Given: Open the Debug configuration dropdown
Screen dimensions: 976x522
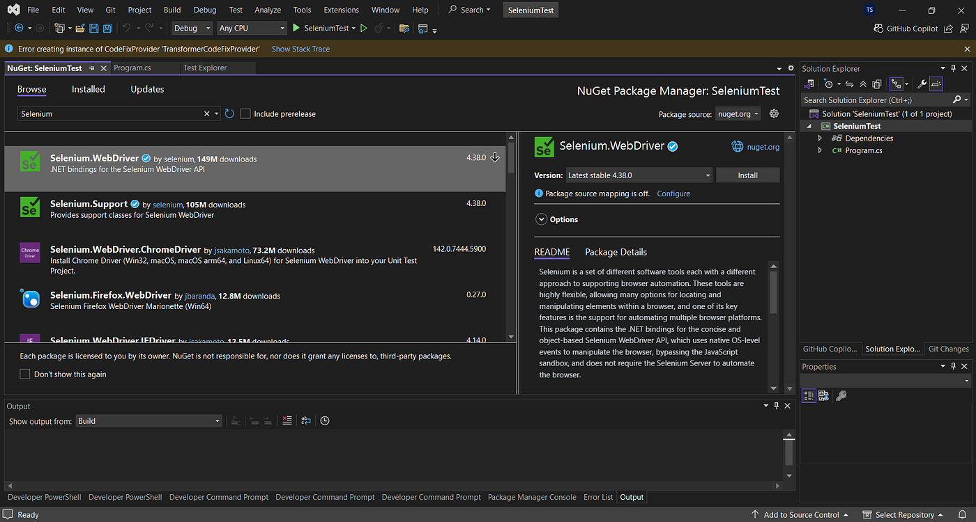Looking at the screenshot, I should pyautogui.click(x=192, y=29).
